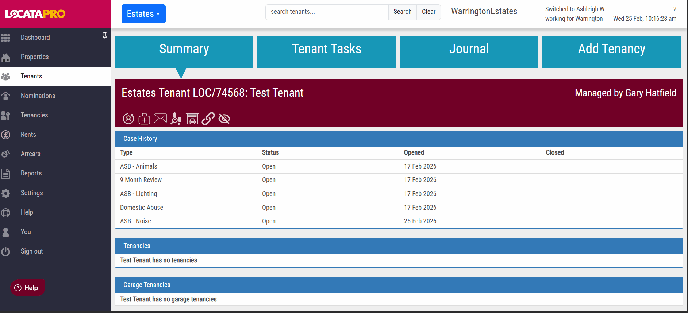688x313 pixels.
Task: Click the notification count 2
Action: [675, 9]
